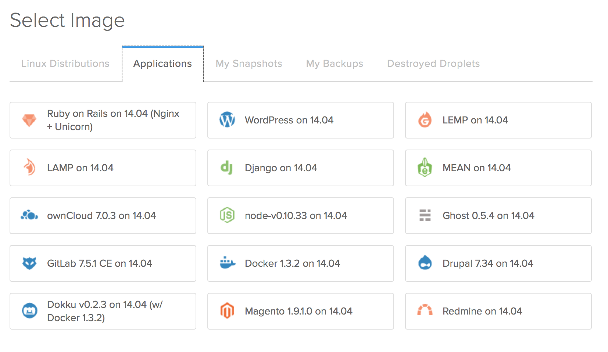This screenshot has height=352, width=608.
Task: Select the Applications tab
Action: click(x=163, y=64)
